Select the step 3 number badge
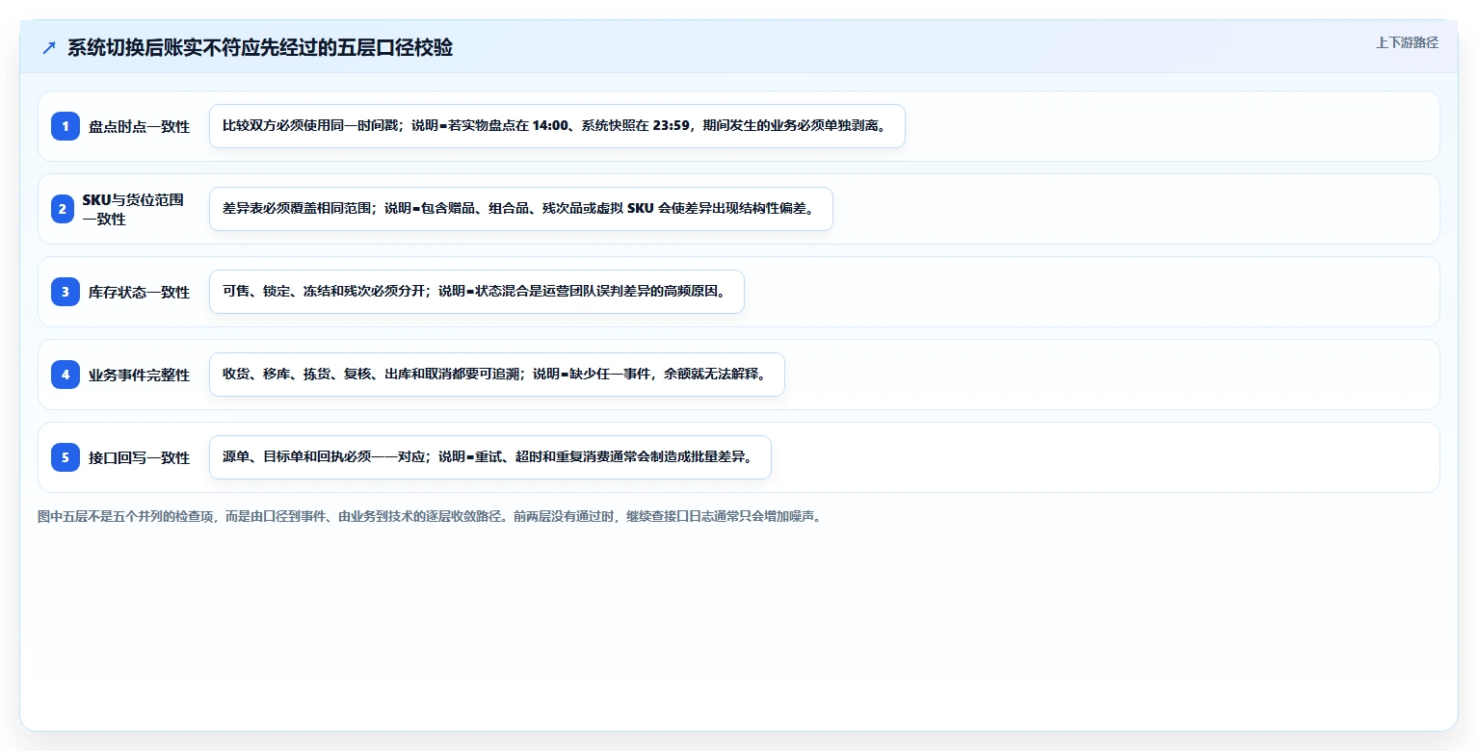Viewport: 1478px width, 751px height. click(66, 292)
